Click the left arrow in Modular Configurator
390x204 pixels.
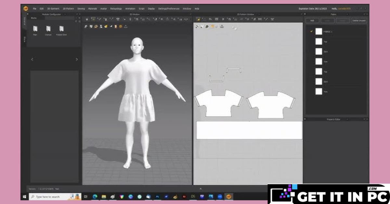[x=32, y=59]
